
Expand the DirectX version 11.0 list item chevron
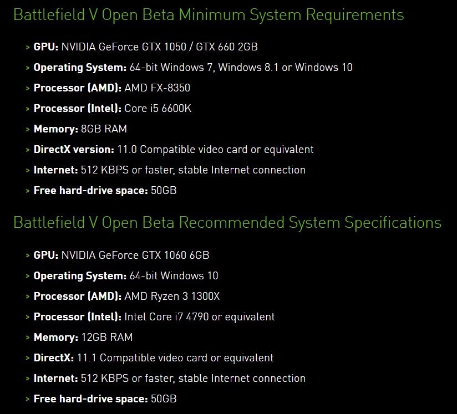pyautogui.click(x=28, y=150)
